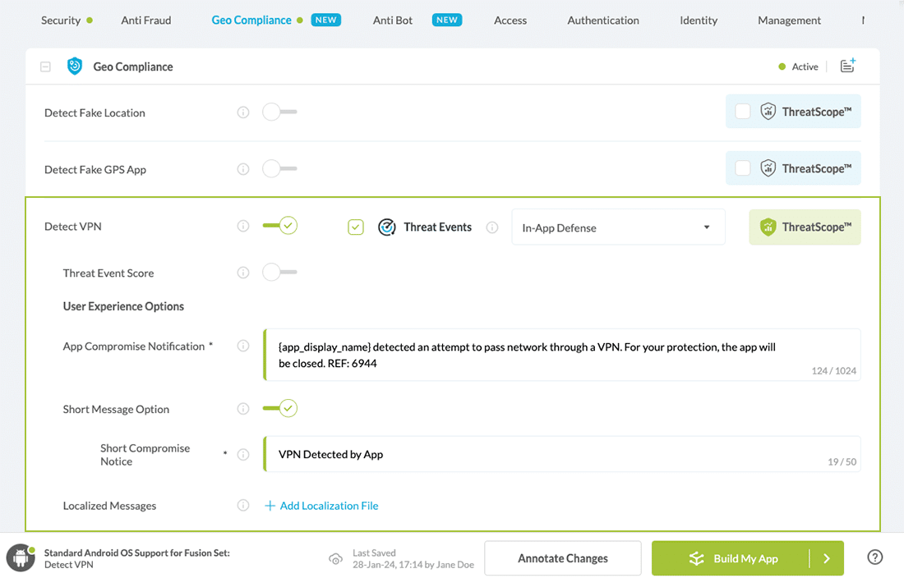
Task: Click the info icon beside Detect Fake Location
Action: 243,112
